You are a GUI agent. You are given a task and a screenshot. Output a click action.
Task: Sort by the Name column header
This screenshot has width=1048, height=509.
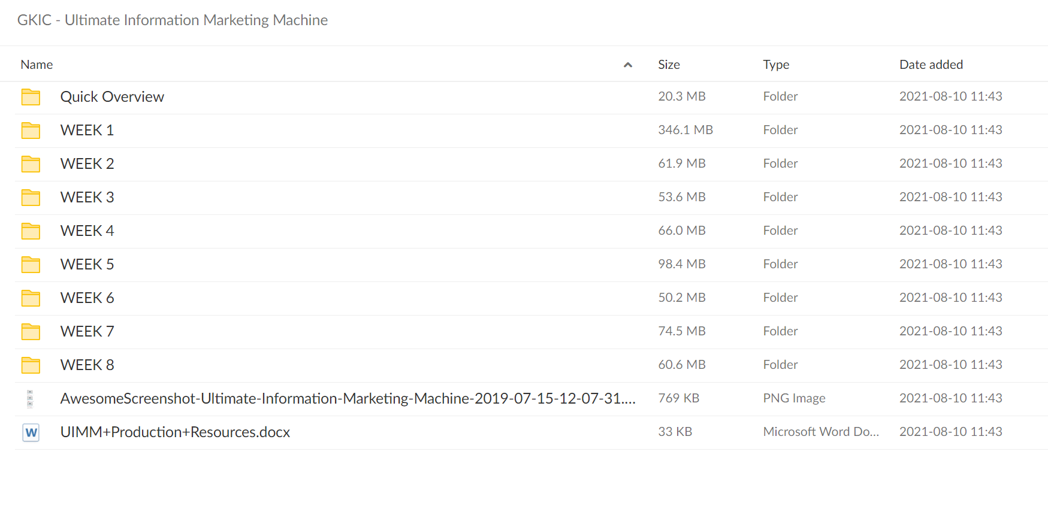tap(37, 65)
